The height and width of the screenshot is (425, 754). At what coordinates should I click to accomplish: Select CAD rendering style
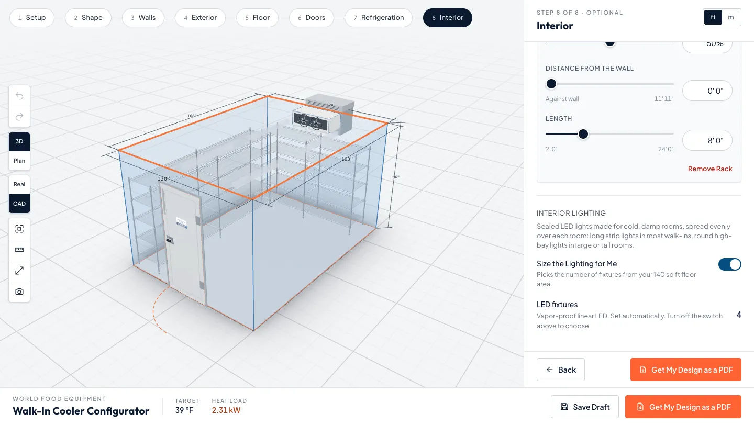point(19,204)
